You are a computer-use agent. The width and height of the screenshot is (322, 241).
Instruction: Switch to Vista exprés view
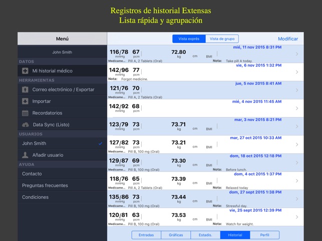coord(189,39)
